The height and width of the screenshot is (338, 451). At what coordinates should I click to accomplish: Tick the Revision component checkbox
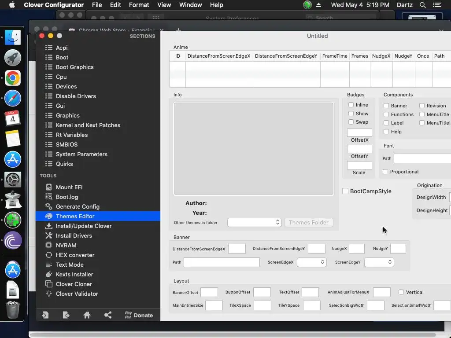coord(422,106)
